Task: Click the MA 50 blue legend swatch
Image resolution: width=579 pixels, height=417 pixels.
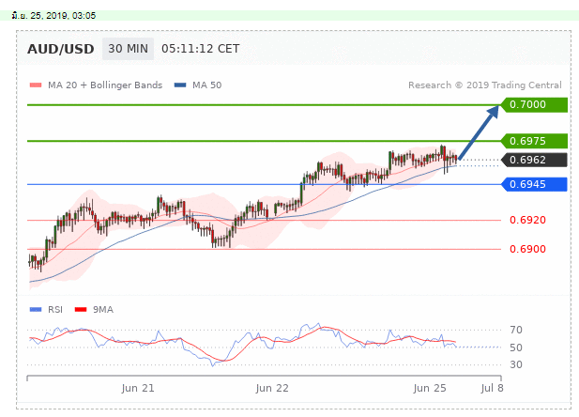Action: click(x=180, y=85)
